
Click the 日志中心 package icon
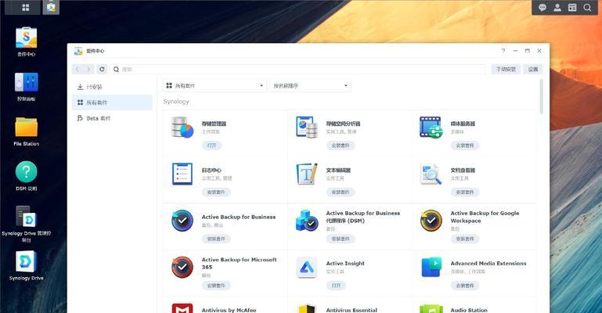(182, 174)
